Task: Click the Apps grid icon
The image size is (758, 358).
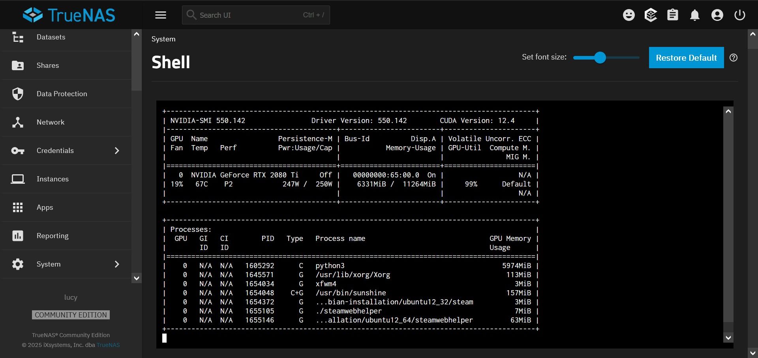Action: coord(18,207)
